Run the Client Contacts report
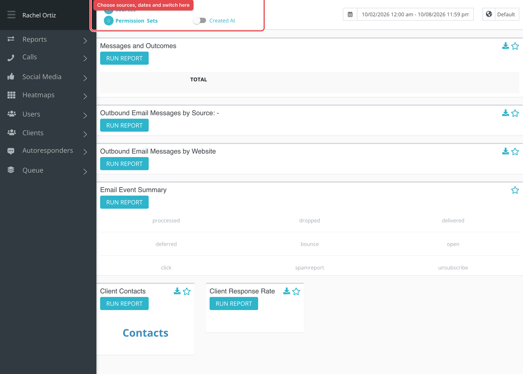Screen dimensions: 523x374 [x=124, y=304]
